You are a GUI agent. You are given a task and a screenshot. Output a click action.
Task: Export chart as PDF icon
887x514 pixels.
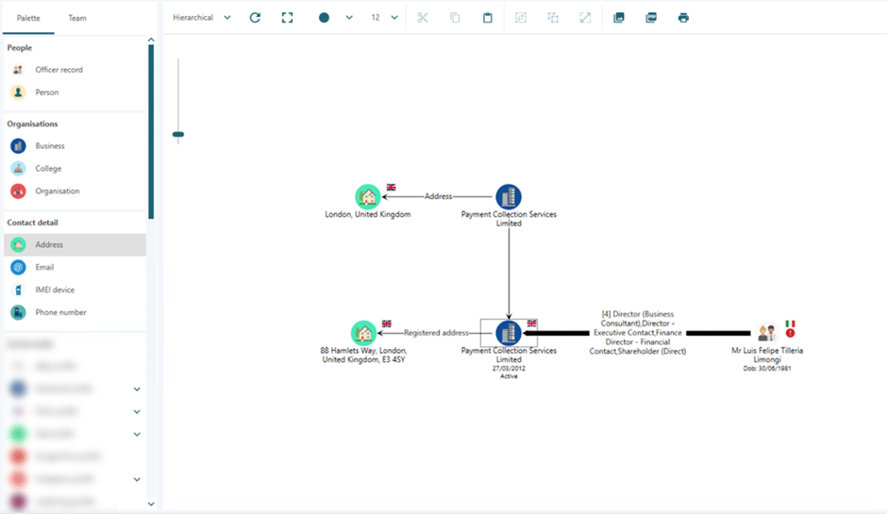click(x=651, y=18)
